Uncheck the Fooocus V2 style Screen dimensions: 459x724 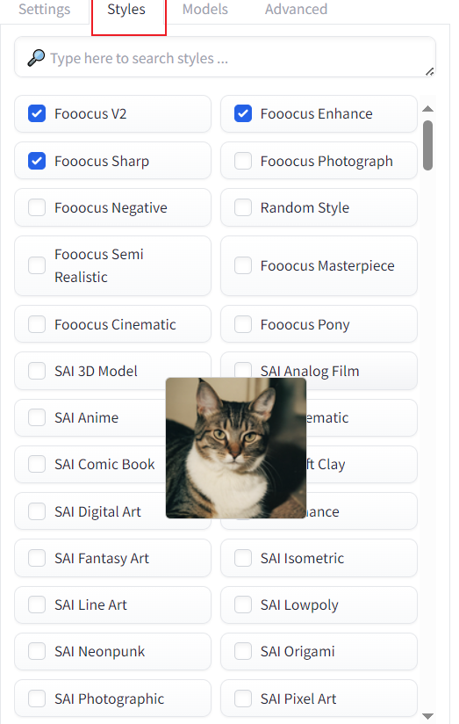coord(37,113)
